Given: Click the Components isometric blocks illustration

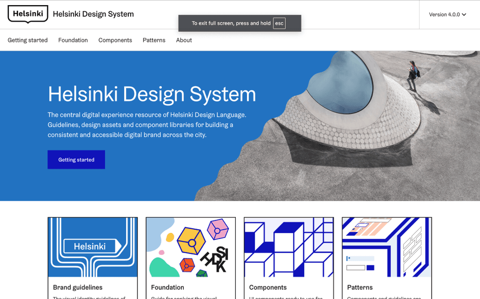Looking at the screenshot, I should pos(289,247).
